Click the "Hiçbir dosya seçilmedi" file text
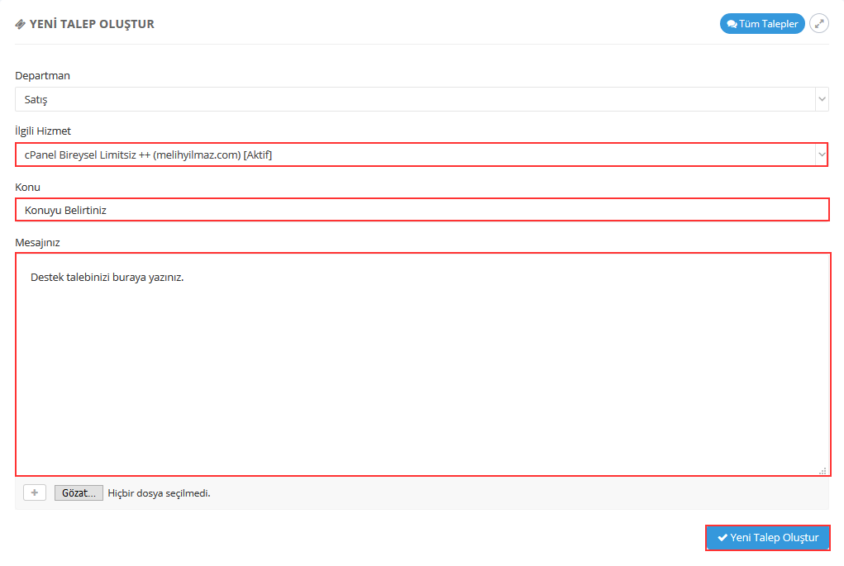 tap(159, 493)
